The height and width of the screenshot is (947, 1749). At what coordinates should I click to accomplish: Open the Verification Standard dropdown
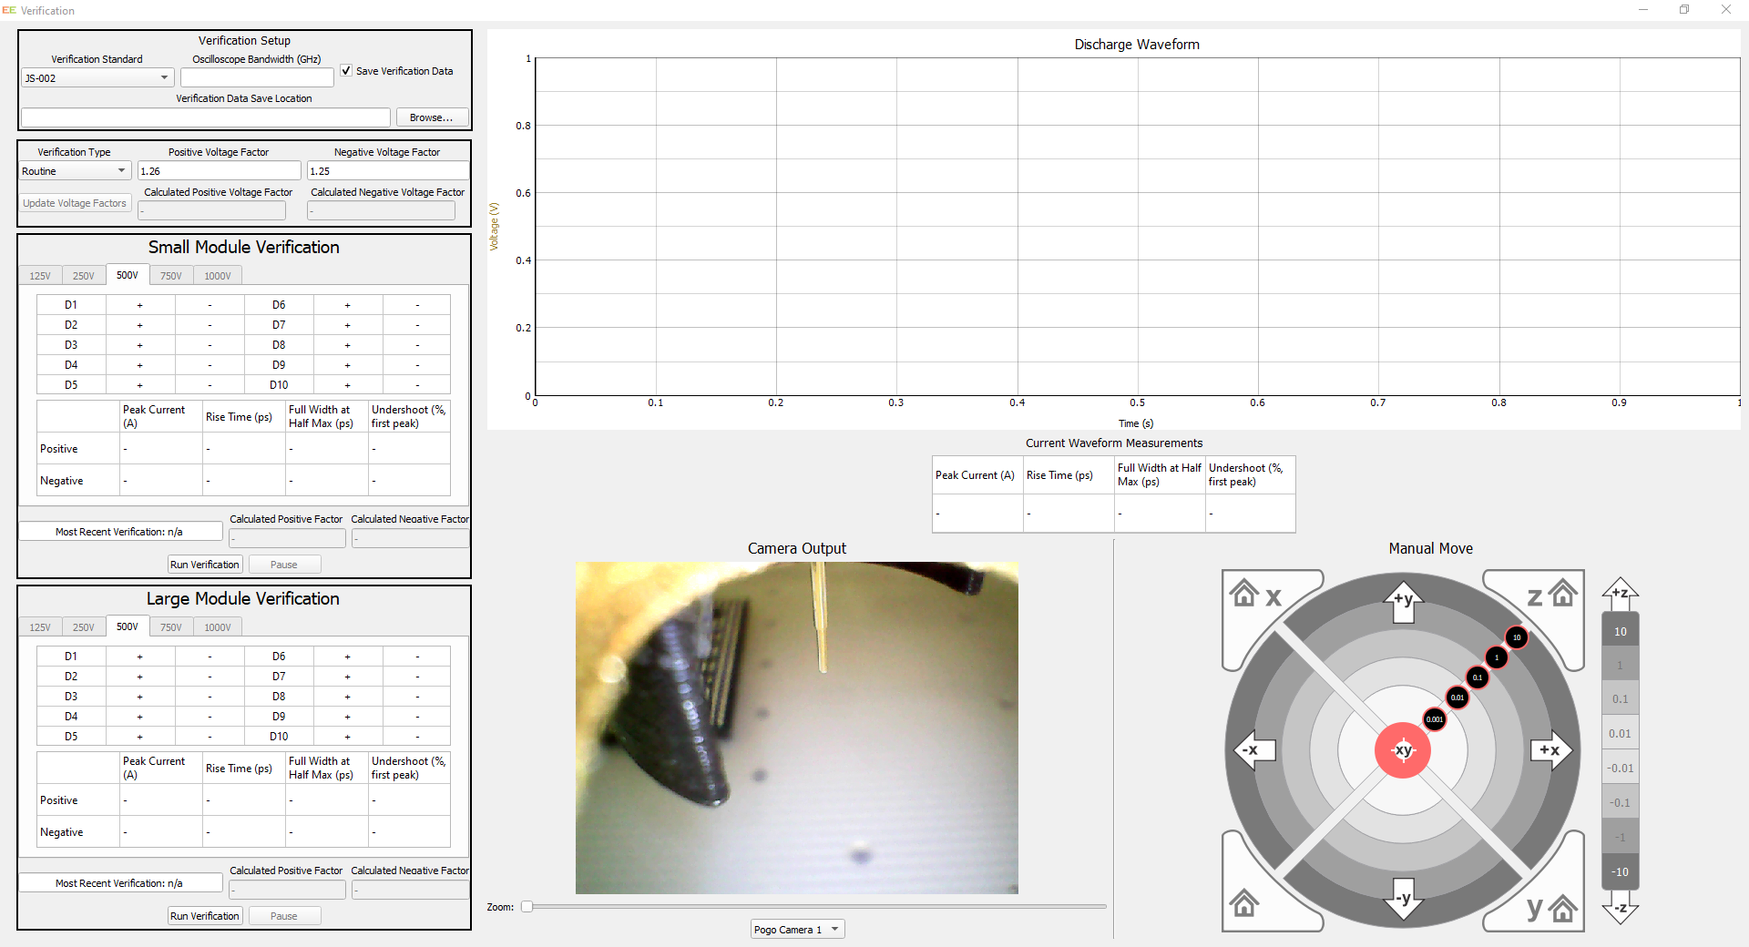pos(97,78)
